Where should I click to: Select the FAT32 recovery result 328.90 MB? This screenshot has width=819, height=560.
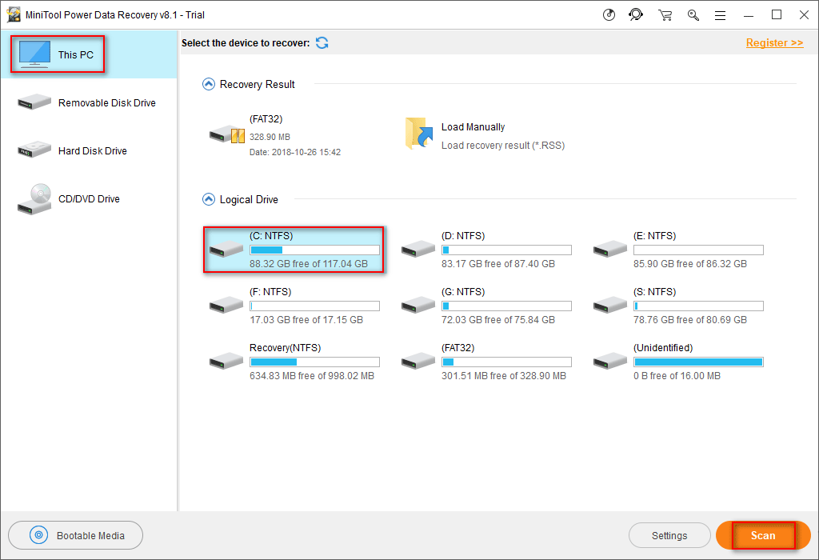[x=275, y=136]
